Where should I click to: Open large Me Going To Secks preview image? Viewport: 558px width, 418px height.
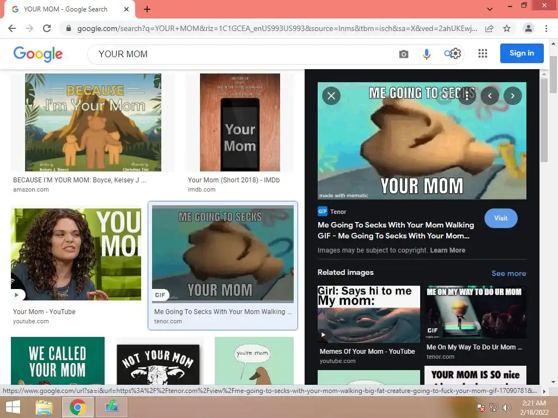point(422,141)
